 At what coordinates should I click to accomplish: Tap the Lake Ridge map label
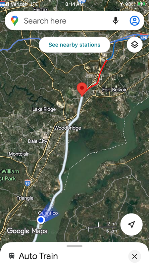click(44, 109)
